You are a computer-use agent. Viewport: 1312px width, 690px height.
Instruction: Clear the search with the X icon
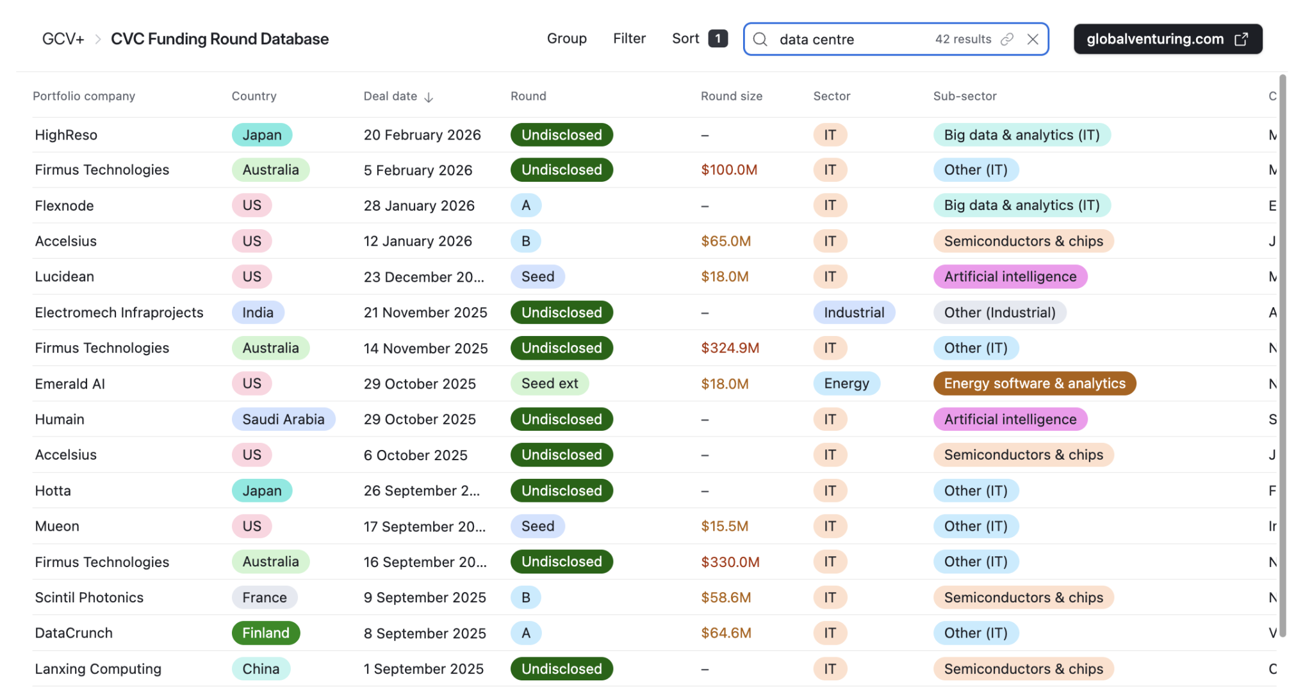click(1033, 39)
